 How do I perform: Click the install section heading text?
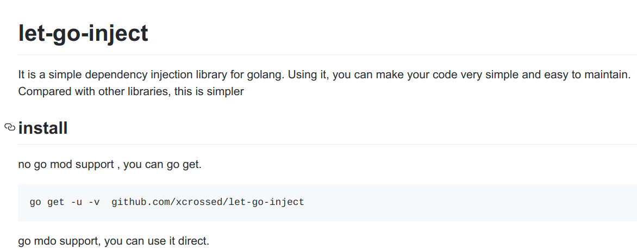point(43,128)
